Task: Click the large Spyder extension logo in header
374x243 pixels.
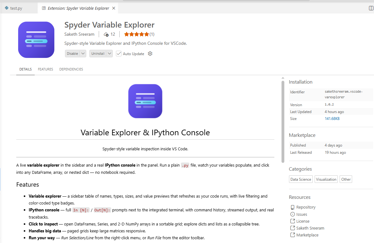Action: 36,40
